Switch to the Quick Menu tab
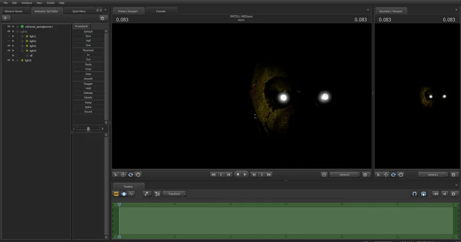This screenshot has height=242, width=461. pyautogui.click(x=79, y=11)
